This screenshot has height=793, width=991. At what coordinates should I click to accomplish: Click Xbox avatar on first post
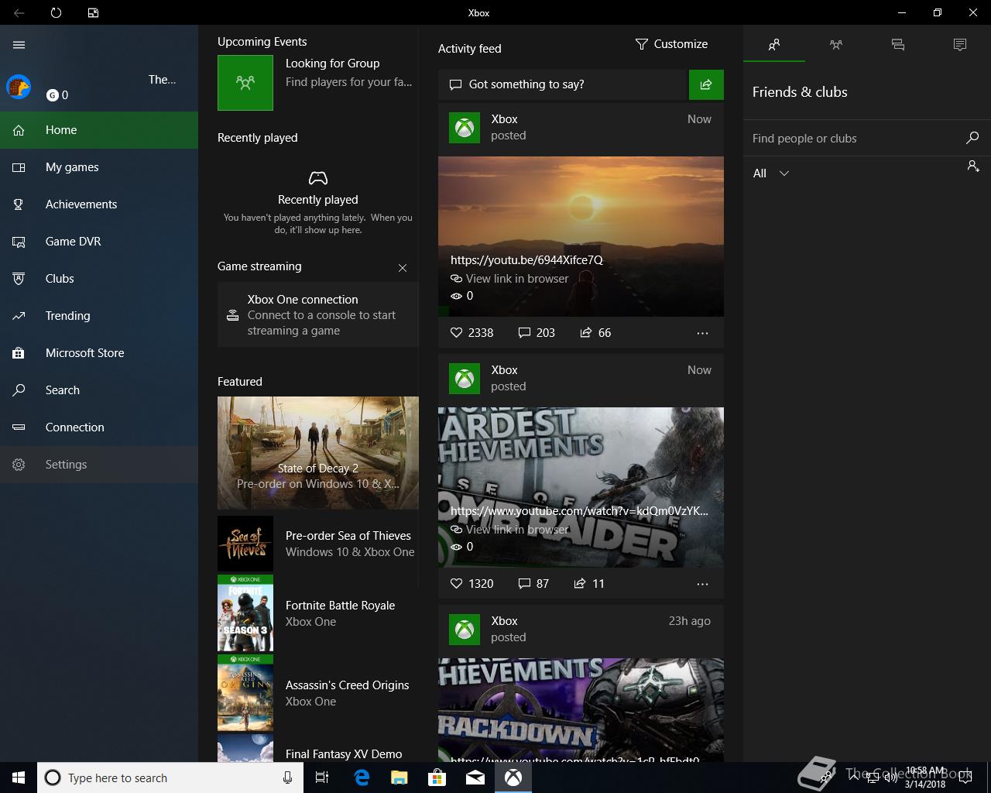465,128
